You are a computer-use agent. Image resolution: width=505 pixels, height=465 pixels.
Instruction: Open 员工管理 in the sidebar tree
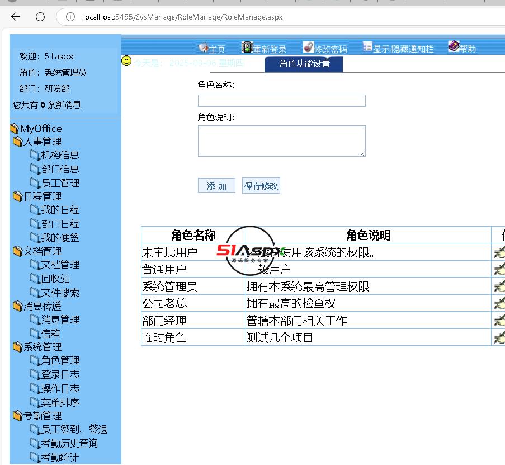point(60,183)
